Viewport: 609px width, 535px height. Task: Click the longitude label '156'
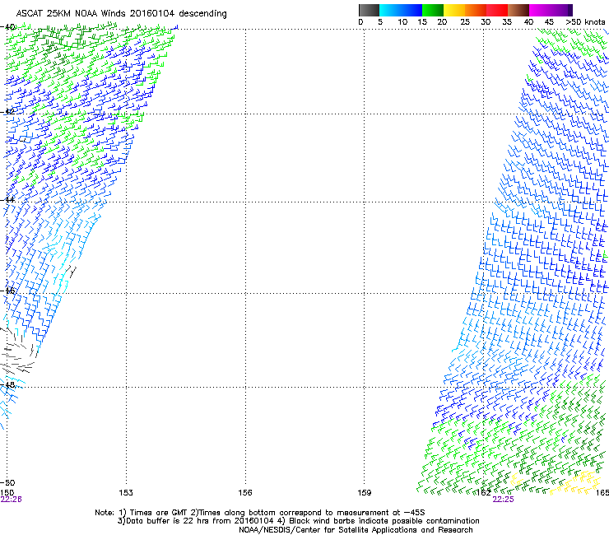click(x=245, y=493)
